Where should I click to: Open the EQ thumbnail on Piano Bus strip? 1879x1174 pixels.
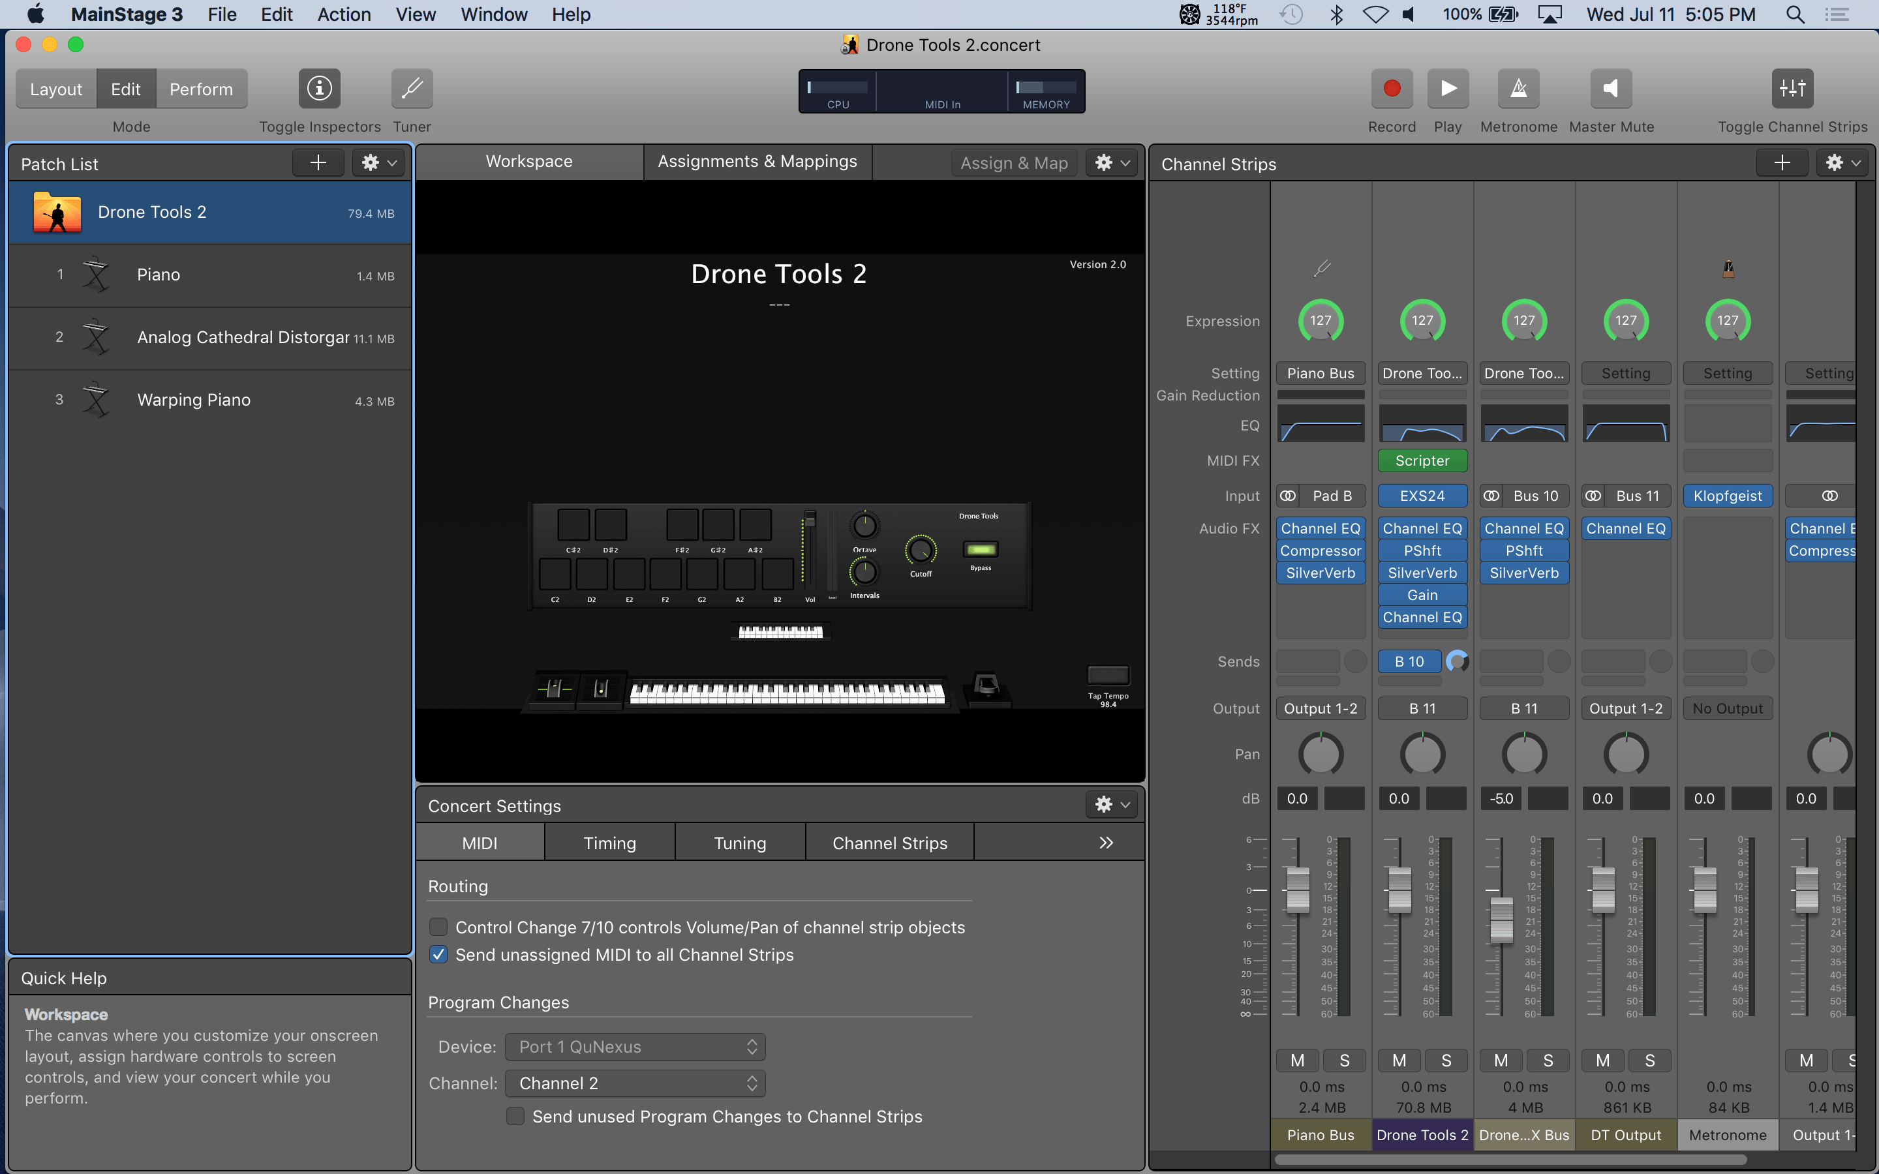click(x=1321, y=424)
